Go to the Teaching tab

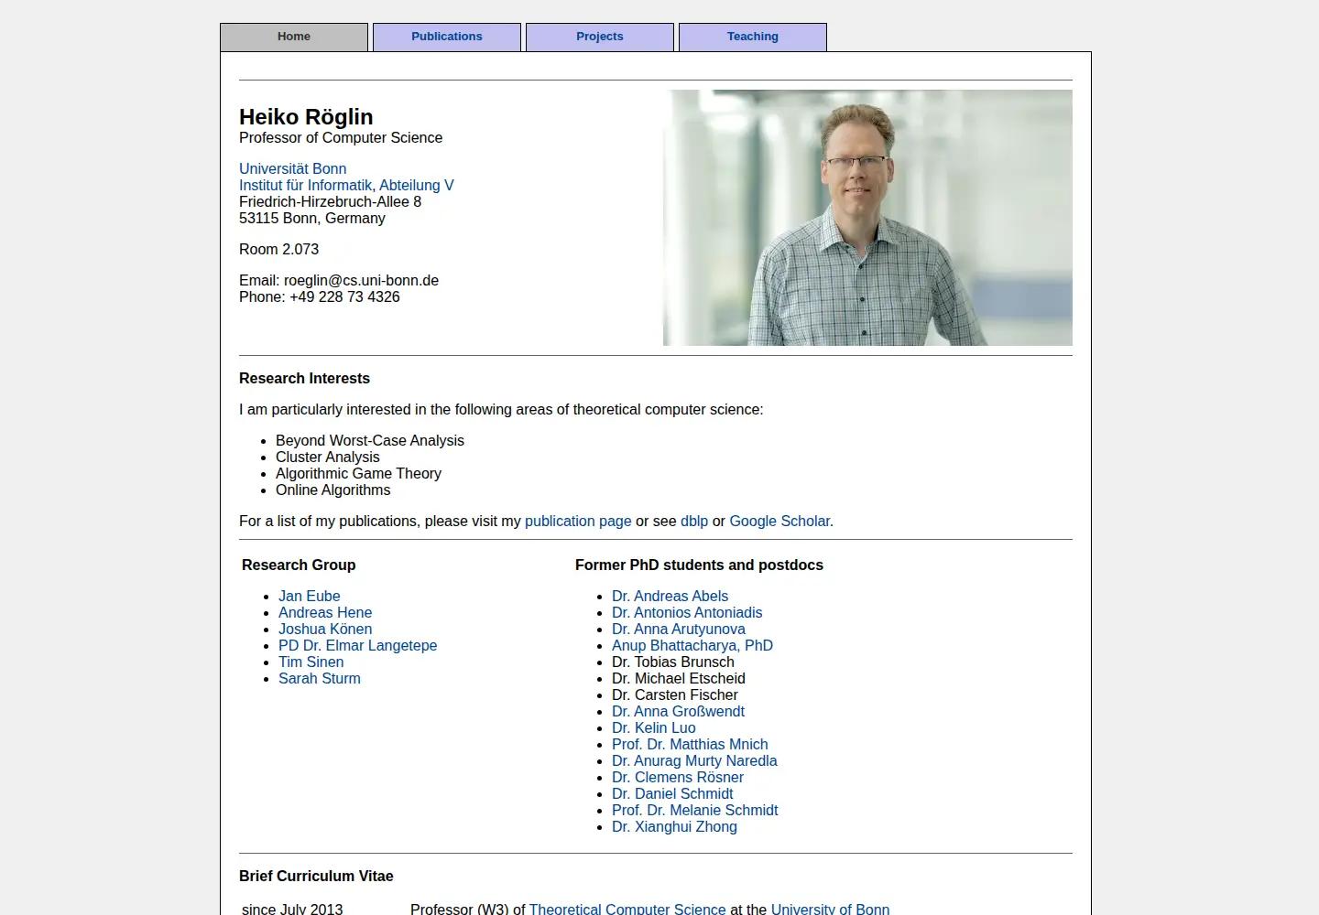tap(753, 37)
